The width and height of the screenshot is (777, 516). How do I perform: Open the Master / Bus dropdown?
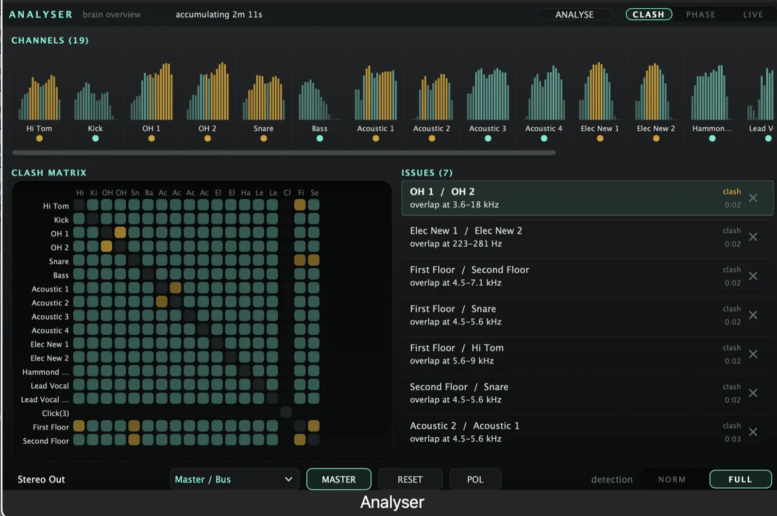pyautogui.click(x=234, y=479)
